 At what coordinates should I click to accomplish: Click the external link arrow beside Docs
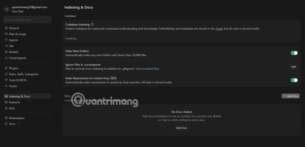click(18, 124)
